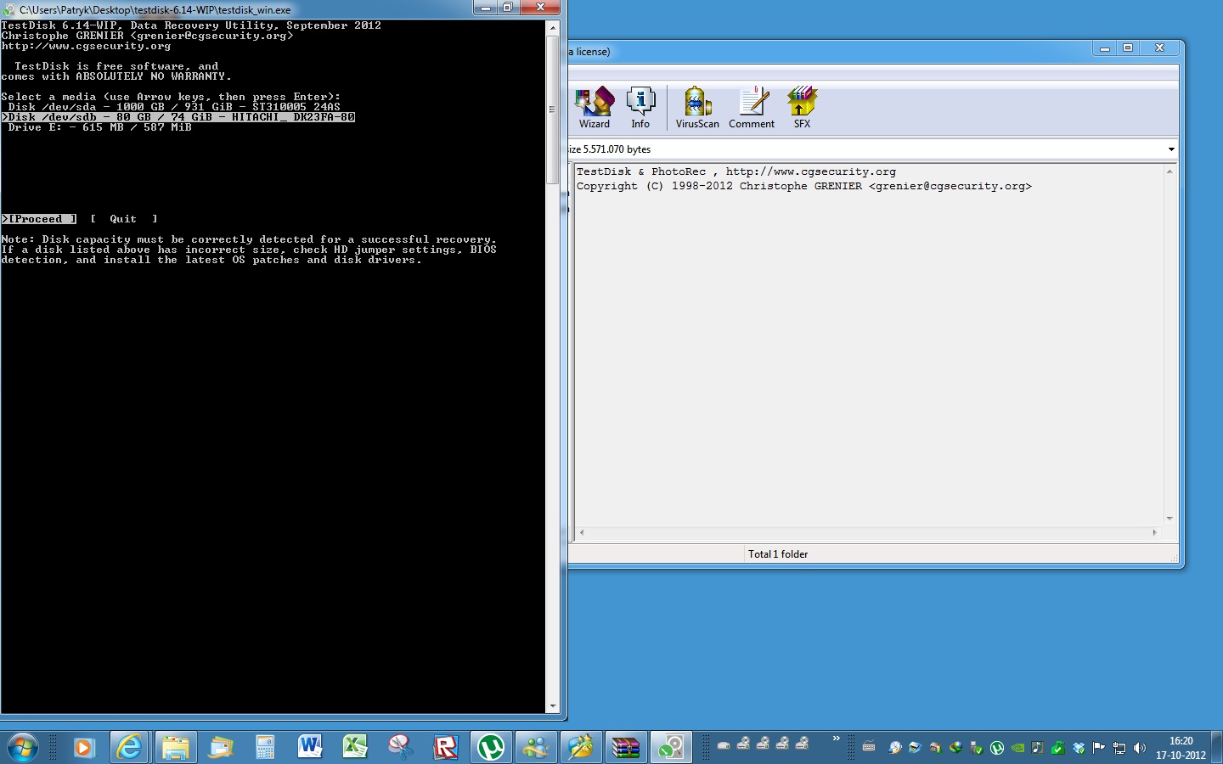Expand the taskbar toolbar overflow chevron
Viewport: 1223px width, 764px height.
836,739
